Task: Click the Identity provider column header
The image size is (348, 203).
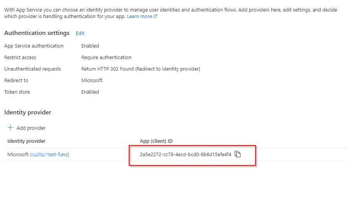Action: coord(27,141)
